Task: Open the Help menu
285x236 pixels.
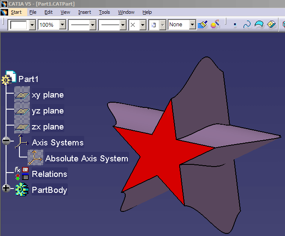Action: point(147,12)
